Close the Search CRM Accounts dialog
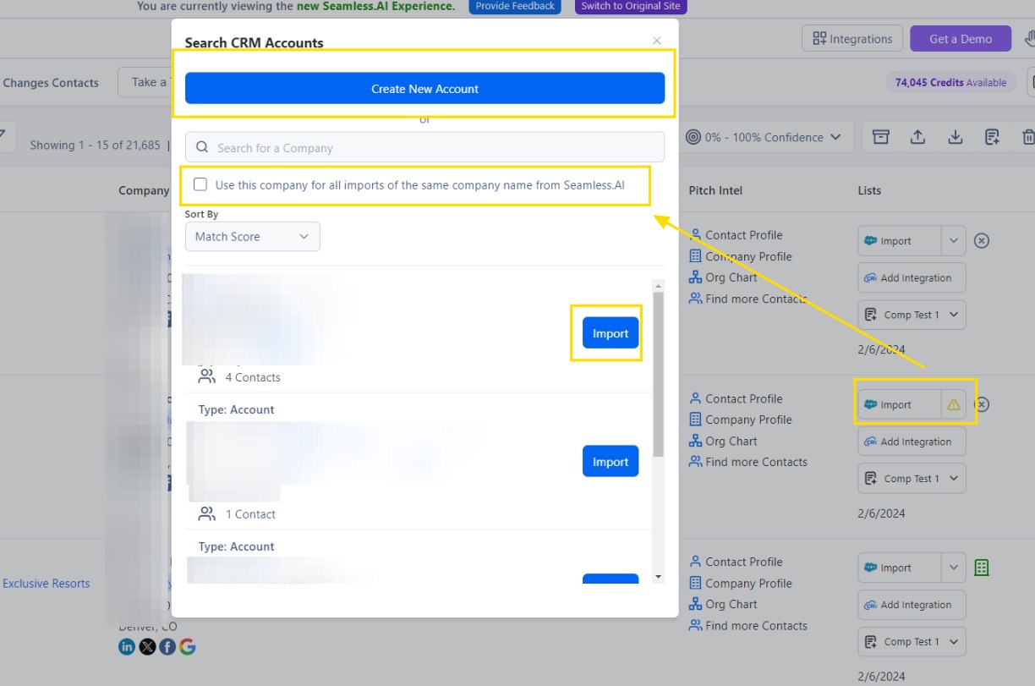Viewport: 1035px width, 686px height. pyautogui.click(x=657, y=41)
